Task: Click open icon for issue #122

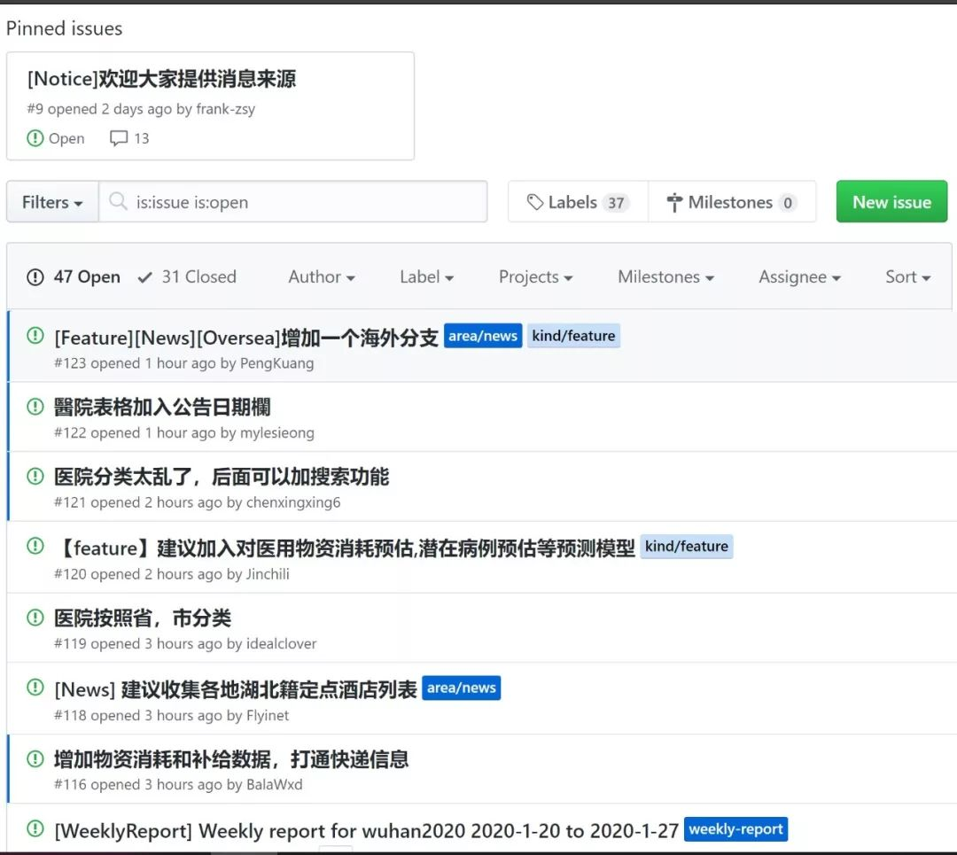Action: point(35,406)
